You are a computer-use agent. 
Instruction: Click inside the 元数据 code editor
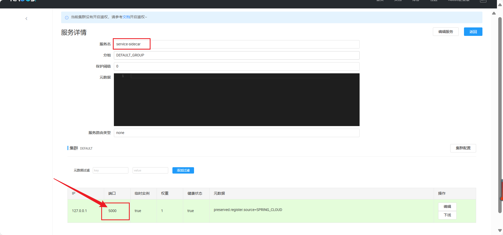(236, 100)
